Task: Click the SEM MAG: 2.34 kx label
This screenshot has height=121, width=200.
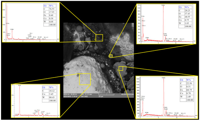Action: point(70,97)
